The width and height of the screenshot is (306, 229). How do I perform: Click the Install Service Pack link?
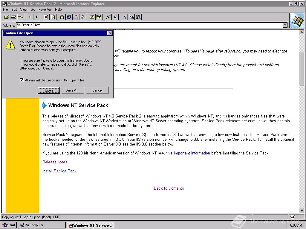pyautogui.click(x=59, y=171)
